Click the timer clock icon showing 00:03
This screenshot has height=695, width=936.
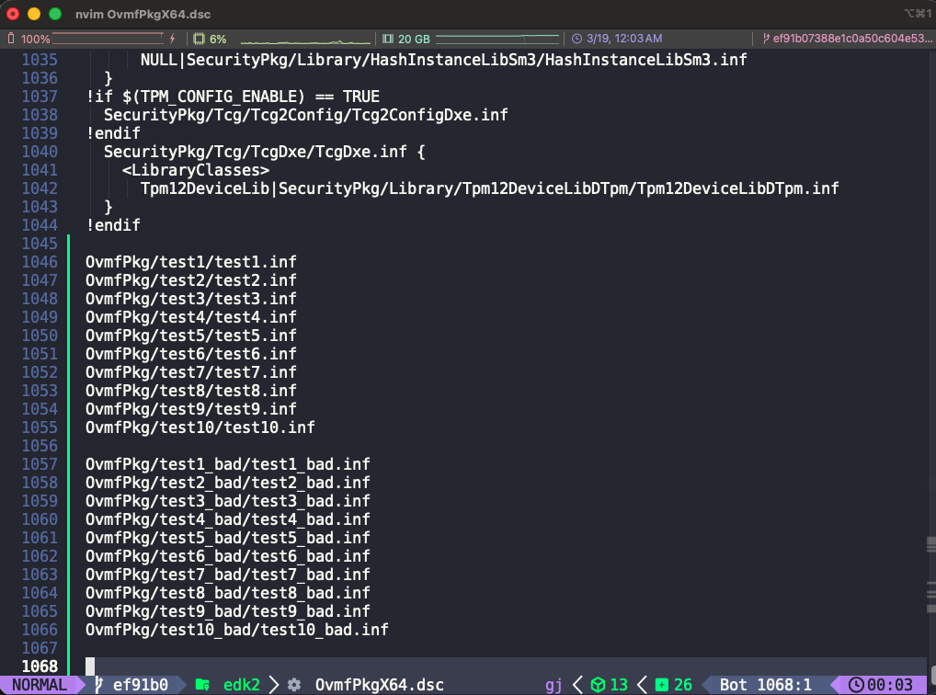(x=857, y=685)
